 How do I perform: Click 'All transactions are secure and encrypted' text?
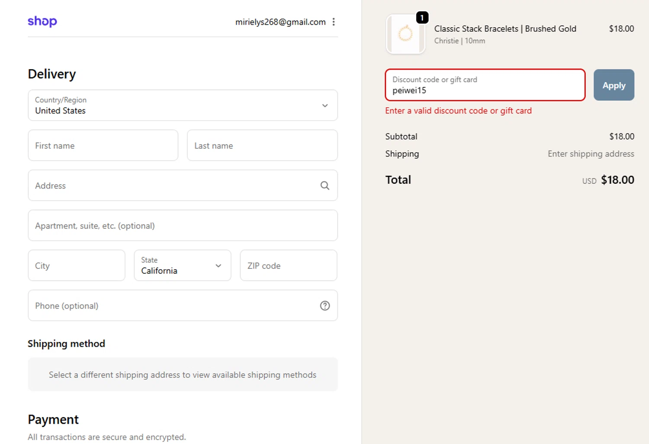(107, 437)
